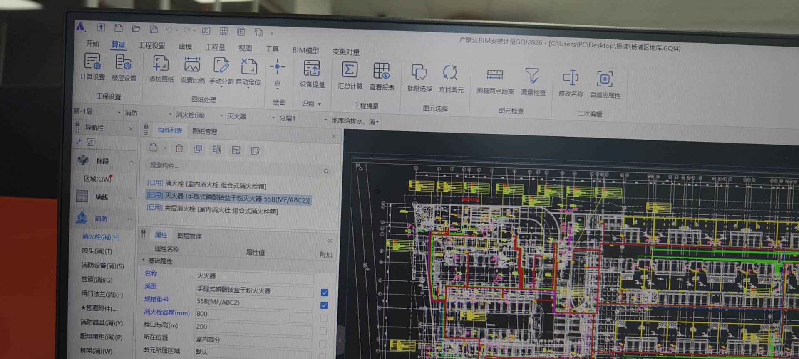Open 查看报表 report viewer

pos(382,76)
